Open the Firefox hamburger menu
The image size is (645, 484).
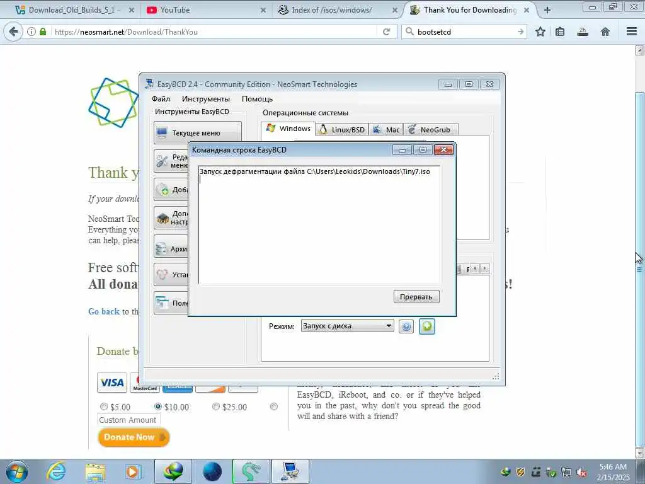[x=632, y=32]
